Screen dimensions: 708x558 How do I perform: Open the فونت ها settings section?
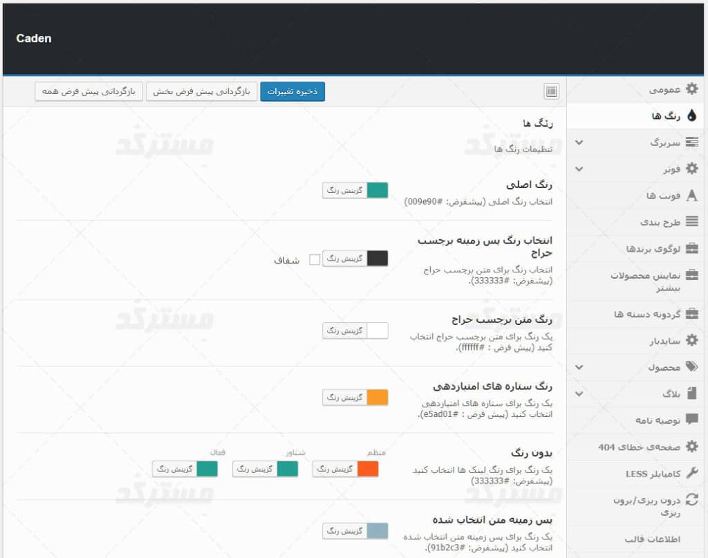(635, 196)
